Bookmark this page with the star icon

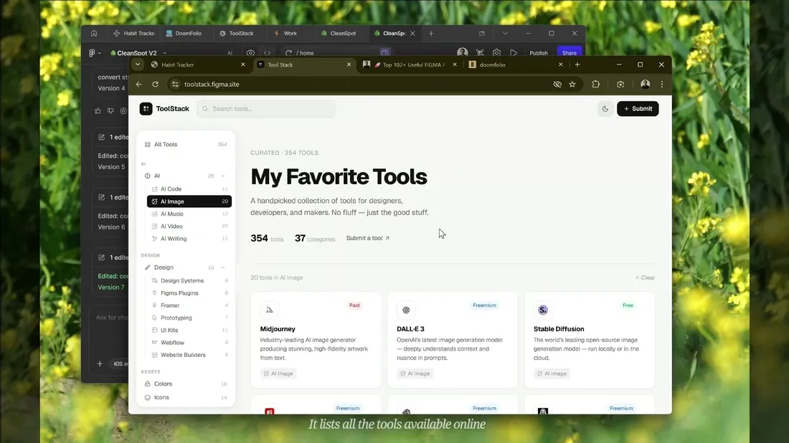(x=572, y=85)
